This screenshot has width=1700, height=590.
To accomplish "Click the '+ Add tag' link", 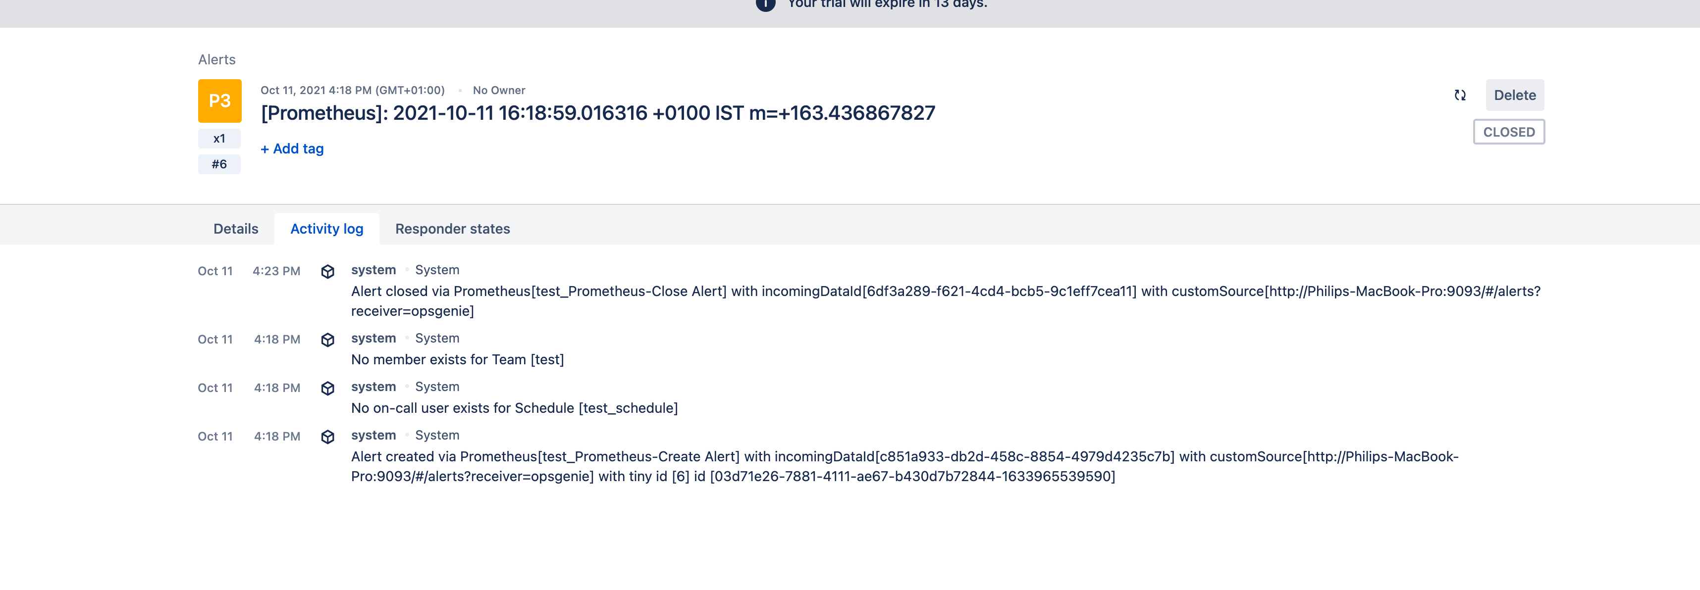I will tap(292, 148).
